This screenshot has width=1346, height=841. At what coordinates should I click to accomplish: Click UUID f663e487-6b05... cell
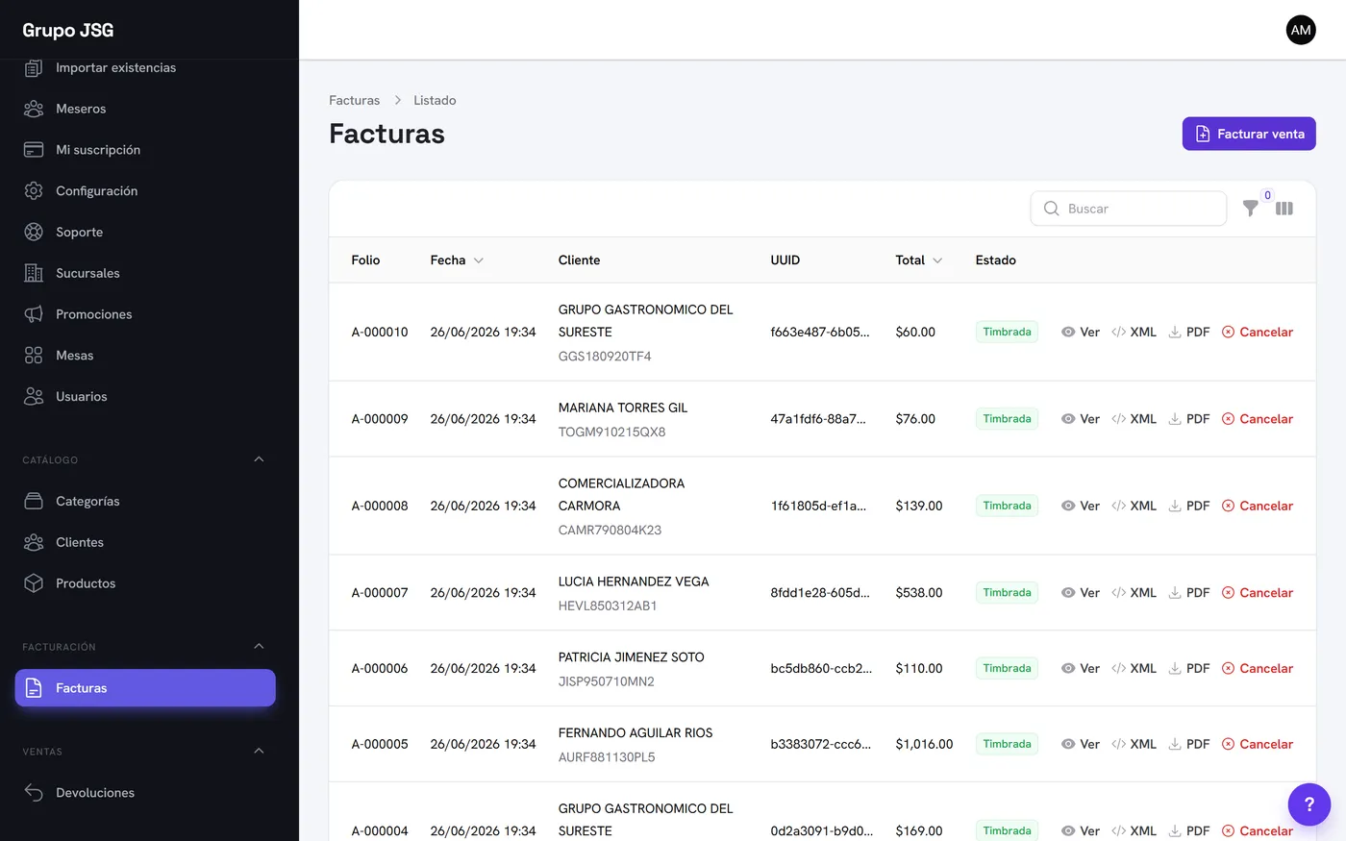[x=820, y=332]
